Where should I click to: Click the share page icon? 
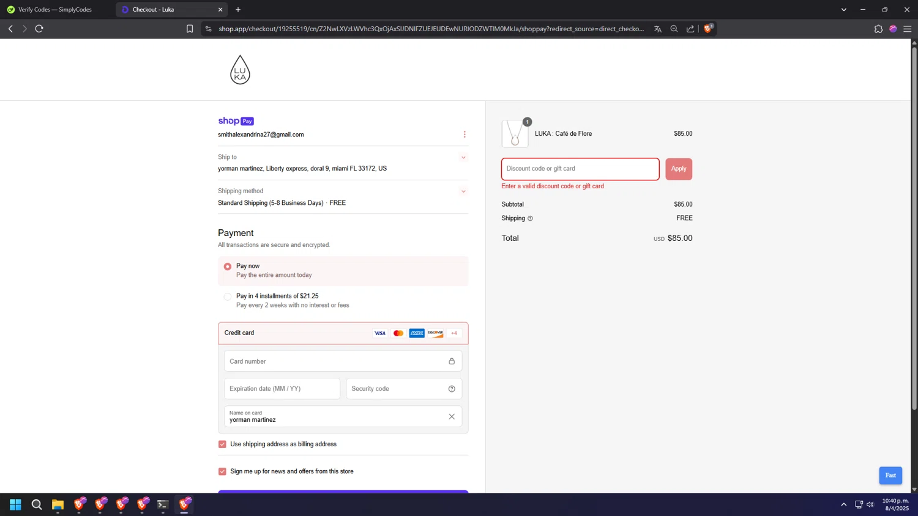tap(690, 29)
